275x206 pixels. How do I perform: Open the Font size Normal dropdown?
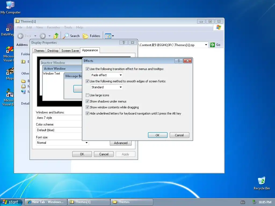coord(62,143)
